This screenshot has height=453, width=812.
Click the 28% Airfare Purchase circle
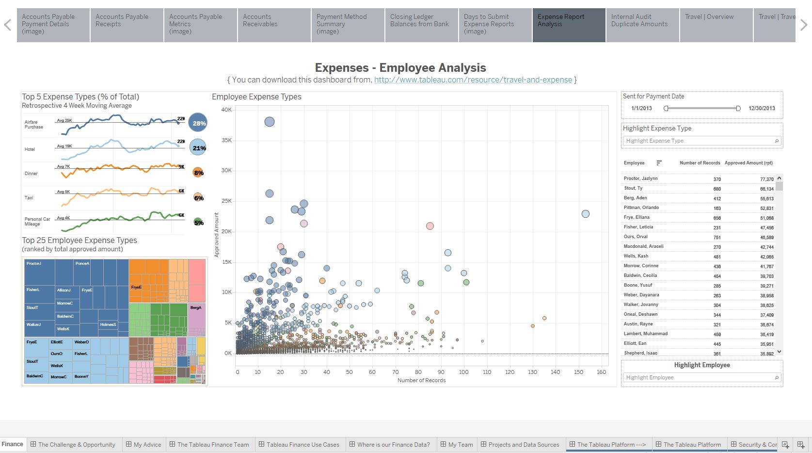198,123
